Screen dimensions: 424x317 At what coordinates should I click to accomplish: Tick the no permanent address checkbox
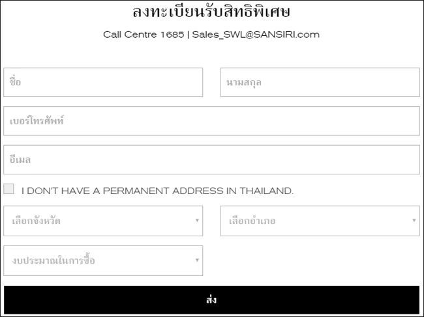click(8, 189)
